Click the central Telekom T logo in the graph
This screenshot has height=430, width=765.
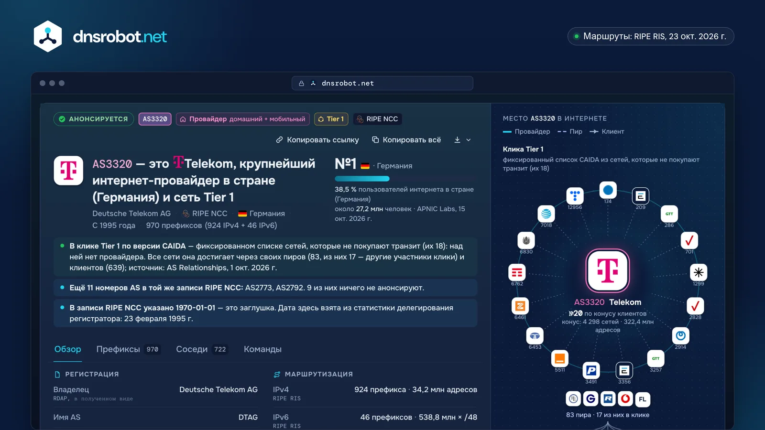click(x=608, y=270)
